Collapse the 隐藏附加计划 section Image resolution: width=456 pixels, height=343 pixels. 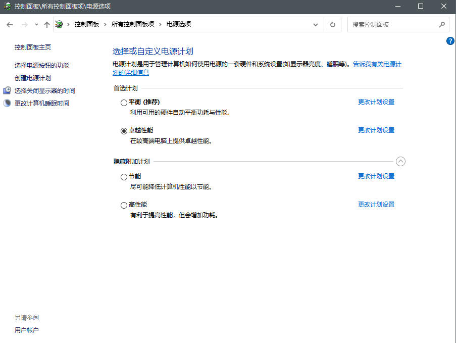coord(400,162)
